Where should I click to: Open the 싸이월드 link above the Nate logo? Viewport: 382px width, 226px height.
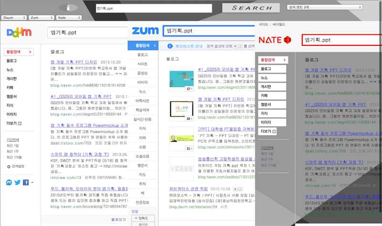click(279, 24)
